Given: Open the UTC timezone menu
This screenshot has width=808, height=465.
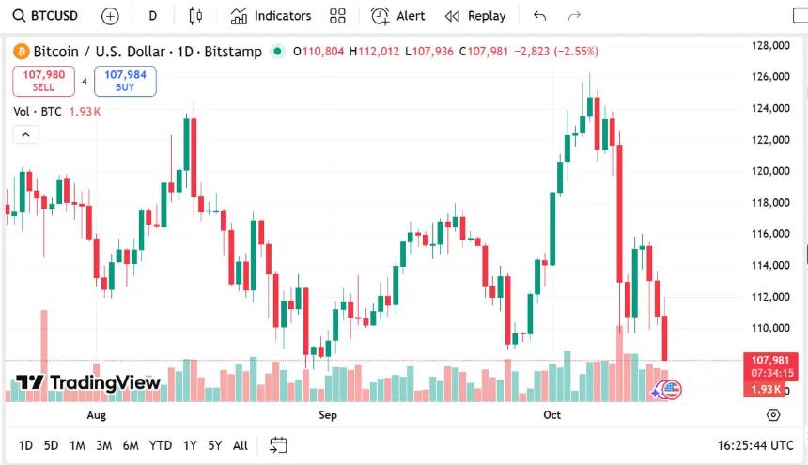Looking at the screenshot, I should pos(755,445).
